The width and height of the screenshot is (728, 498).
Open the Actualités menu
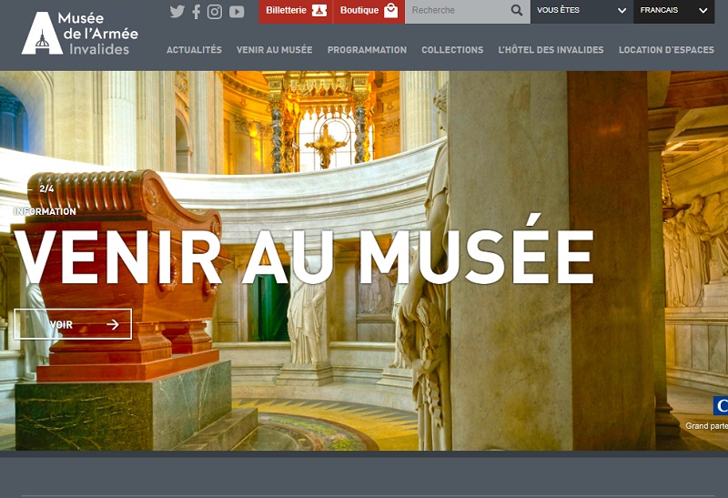[x=194, y=50]
